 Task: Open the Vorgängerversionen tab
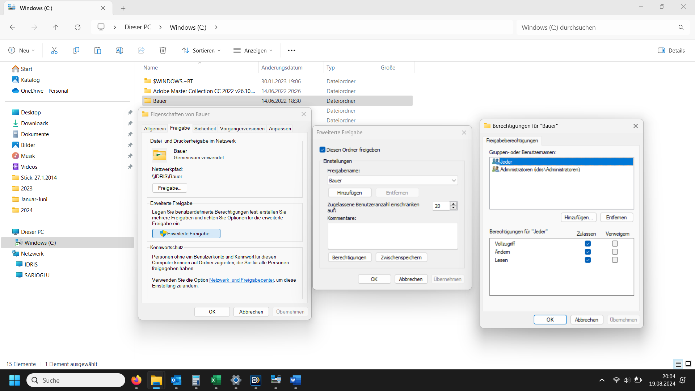click(242, 129)
